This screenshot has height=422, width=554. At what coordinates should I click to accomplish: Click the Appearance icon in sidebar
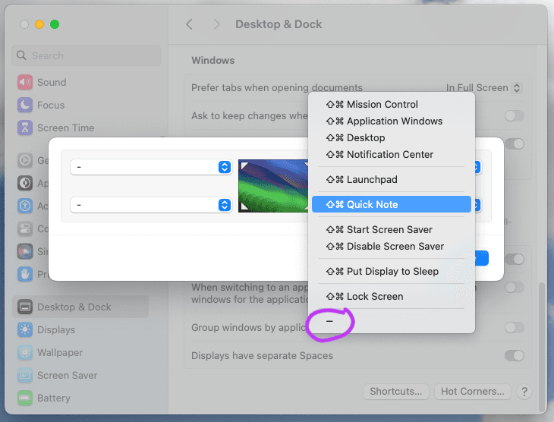pos(25,183)
